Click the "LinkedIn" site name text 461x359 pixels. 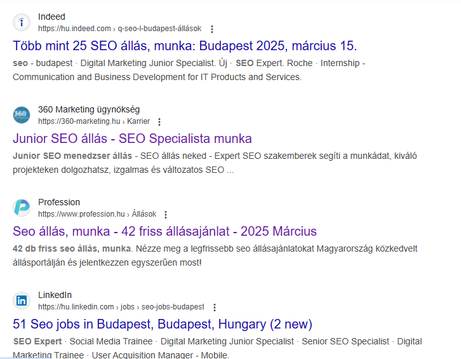point(55,295)
